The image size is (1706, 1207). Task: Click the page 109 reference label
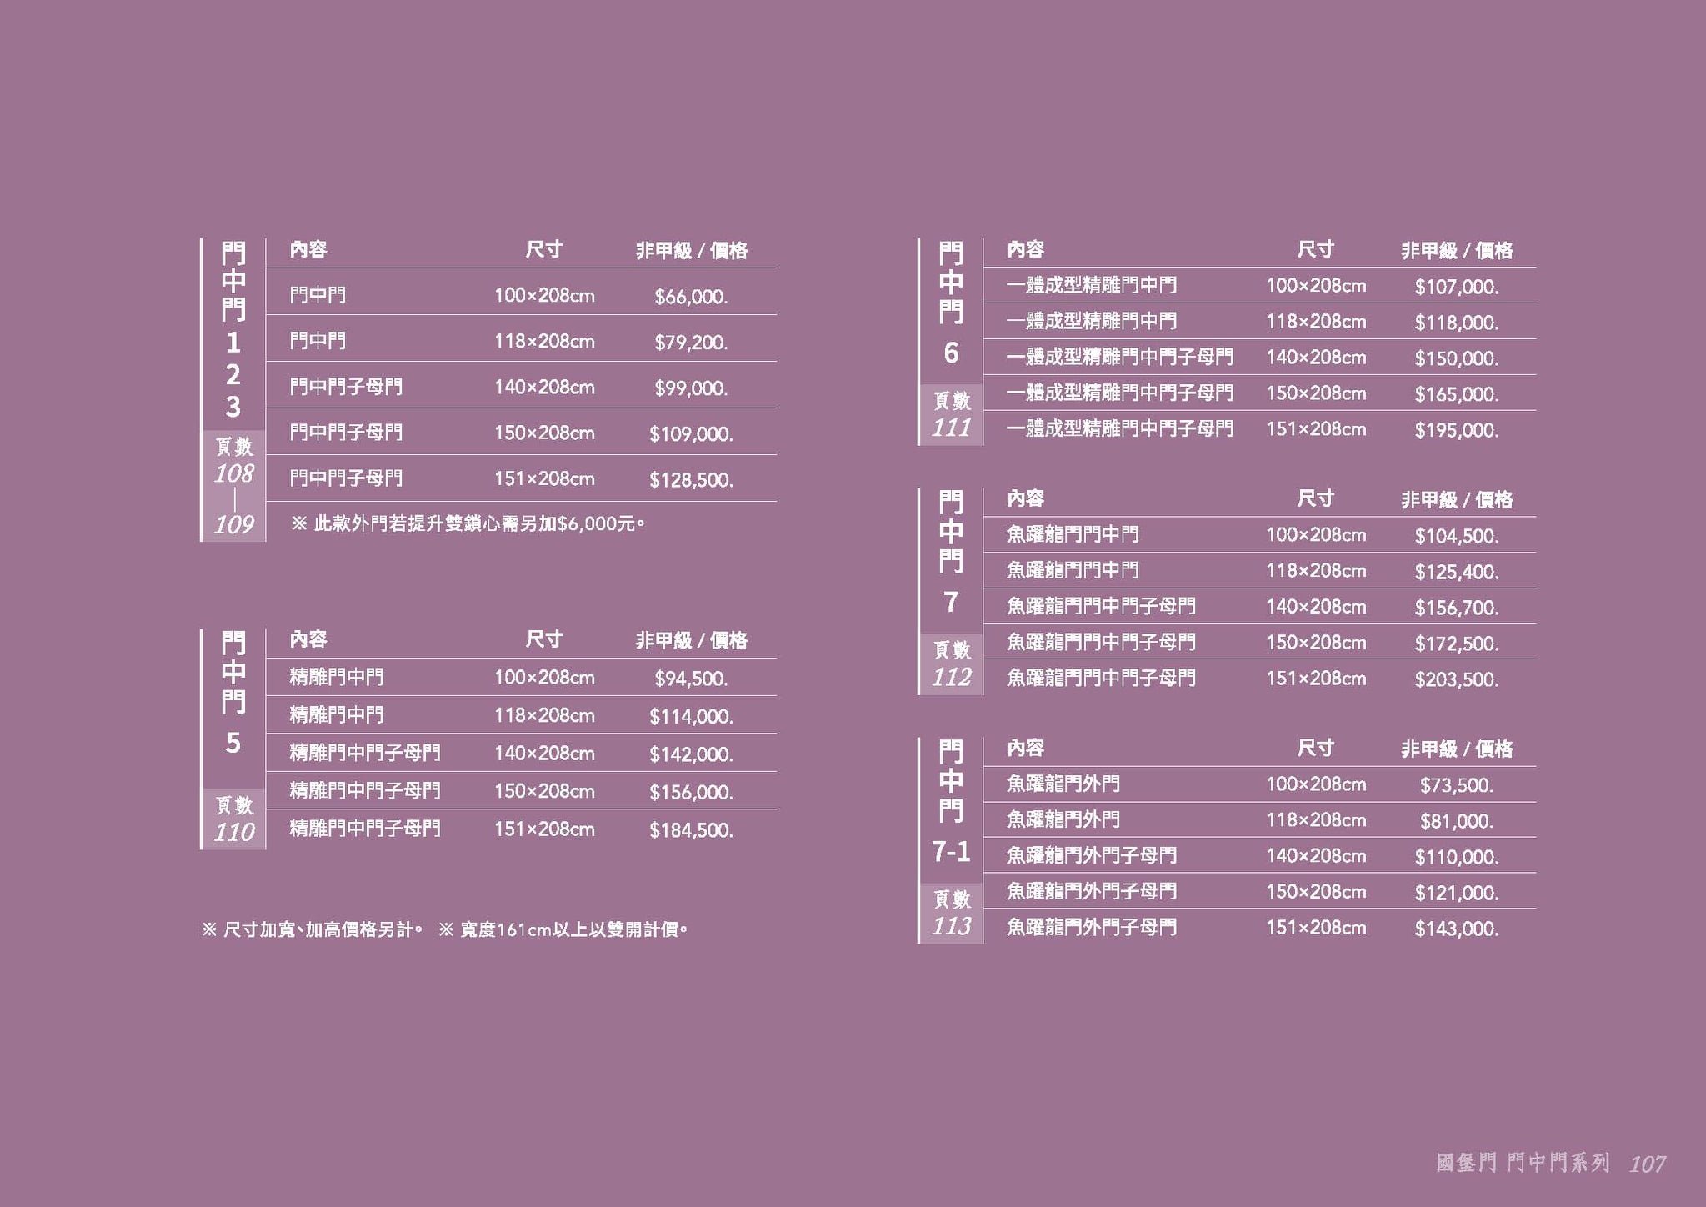[233, 524]
